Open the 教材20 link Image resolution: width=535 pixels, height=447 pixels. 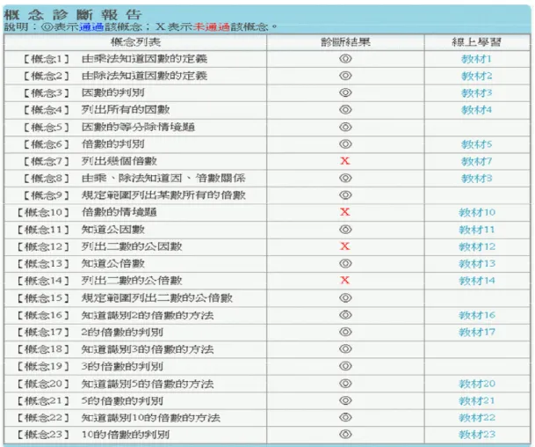tap(477, 384)
